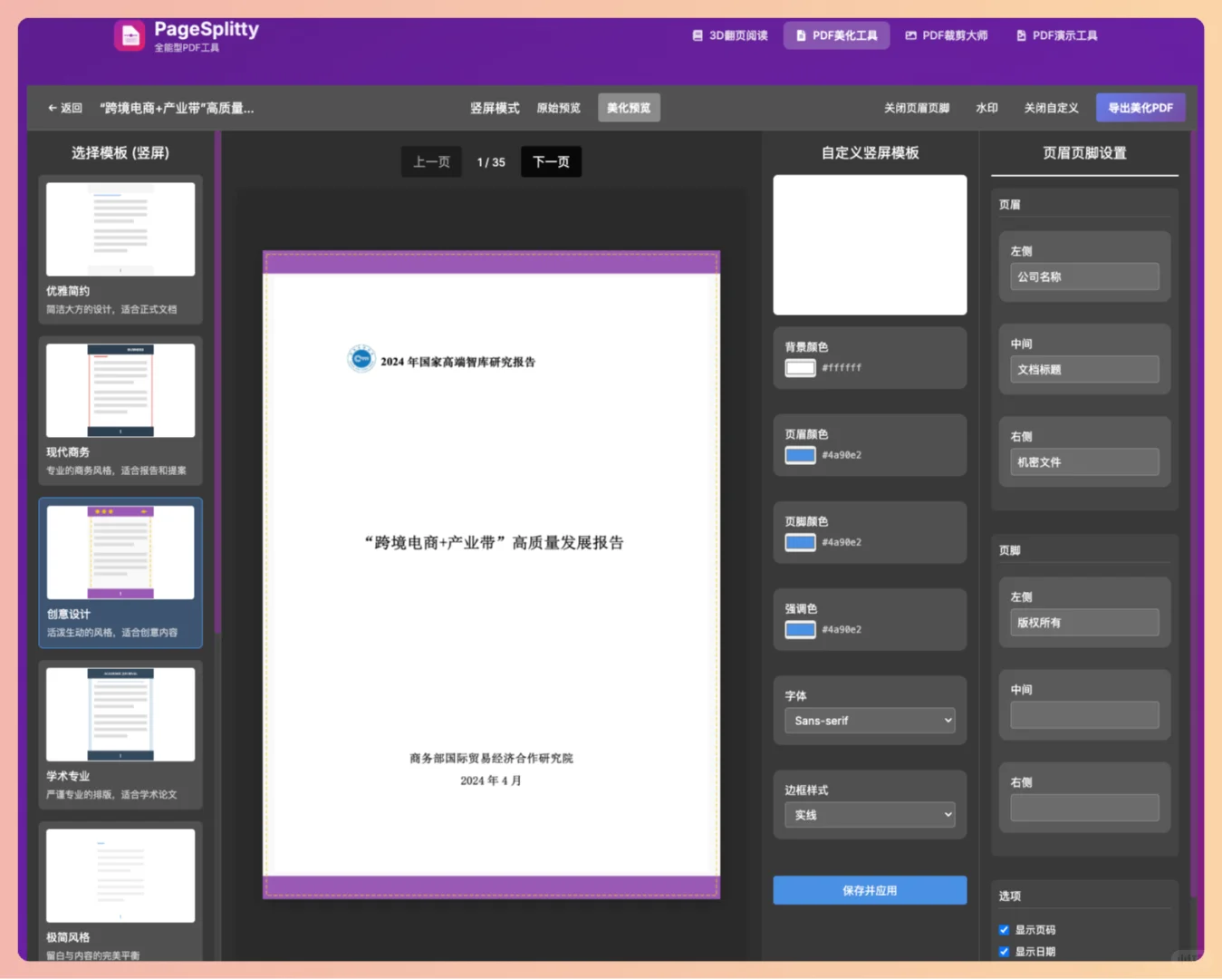This screenshot has height=979, width=1222.
Task: Choose the 现代商务 template thumbnail
Action: tap(120, 391)
